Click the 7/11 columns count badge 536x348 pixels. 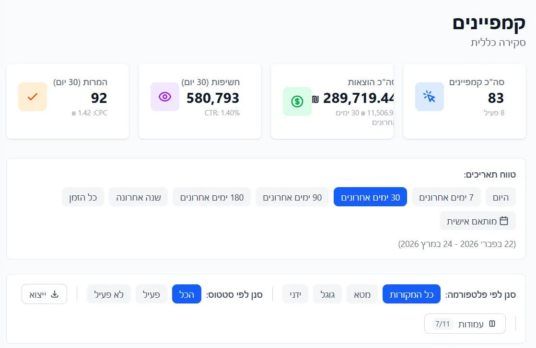443,324
